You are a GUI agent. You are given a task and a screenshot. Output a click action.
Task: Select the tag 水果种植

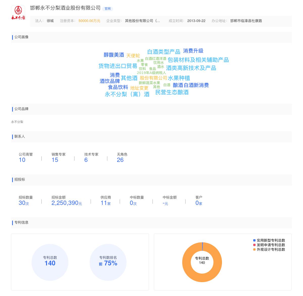coord(179,78)
